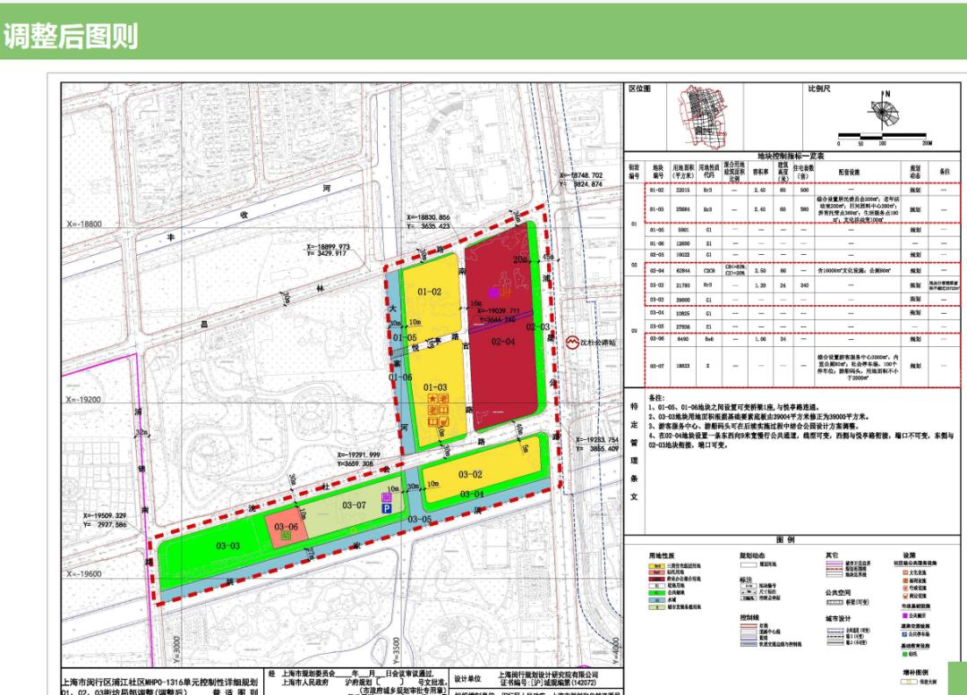Screen dimensions: 967x695
Task: Click the metro station symbol near 沈杜公路站
Action: tap(572, 342)
